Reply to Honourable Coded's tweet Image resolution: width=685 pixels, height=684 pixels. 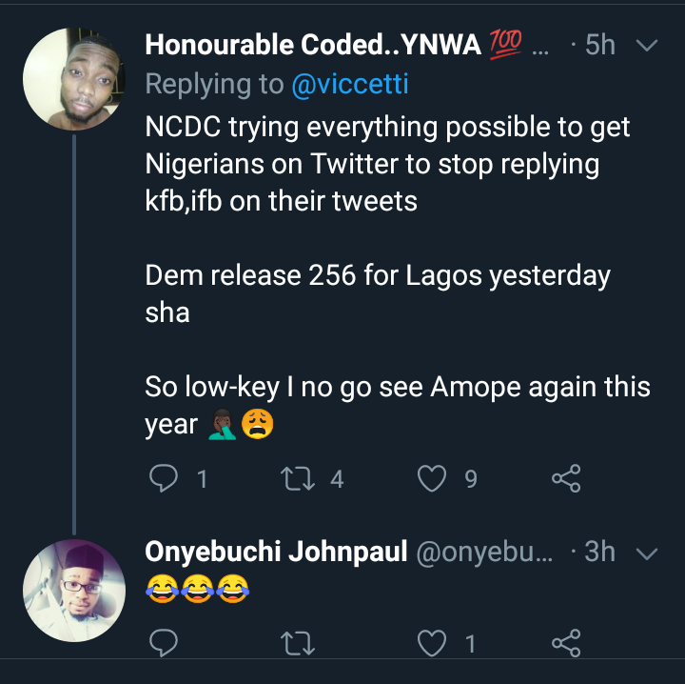(x=165, y=478)
